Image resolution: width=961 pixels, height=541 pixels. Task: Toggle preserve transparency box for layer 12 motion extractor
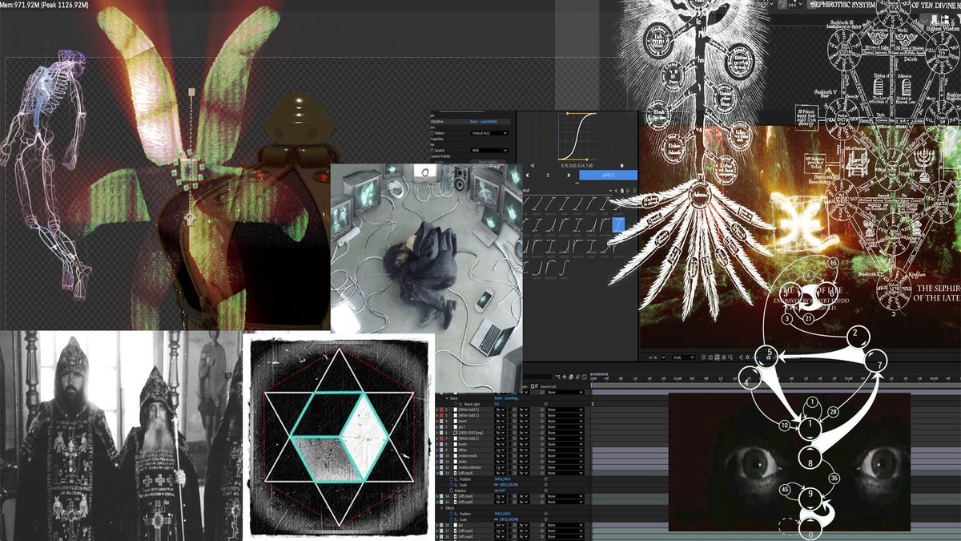pyautogui.click(x=510, y=467)
